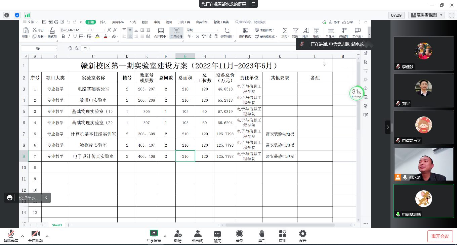This screenshot has width=457, height=245.
Task: Open the Invite (邀请) icon
Action: (178, 236)
